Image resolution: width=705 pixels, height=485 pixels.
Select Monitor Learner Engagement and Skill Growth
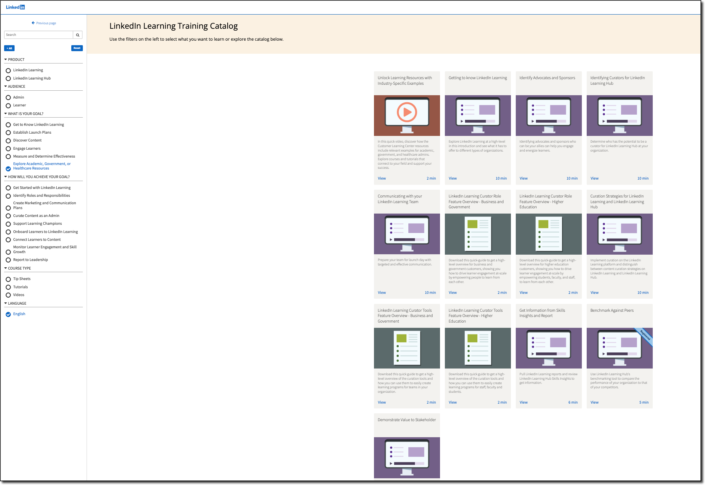(x=8, y=252)
